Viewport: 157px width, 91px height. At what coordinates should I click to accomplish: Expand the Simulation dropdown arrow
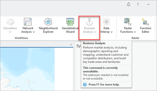(x=10, y=32)
